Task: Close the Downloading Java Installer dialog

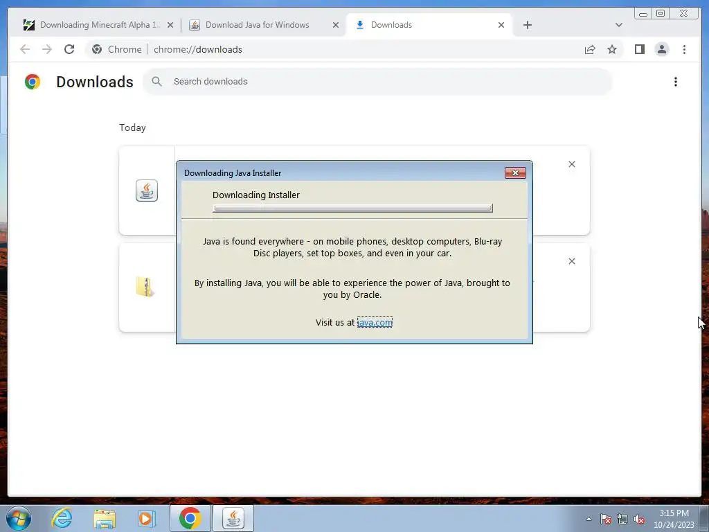Action: point(515,172)
